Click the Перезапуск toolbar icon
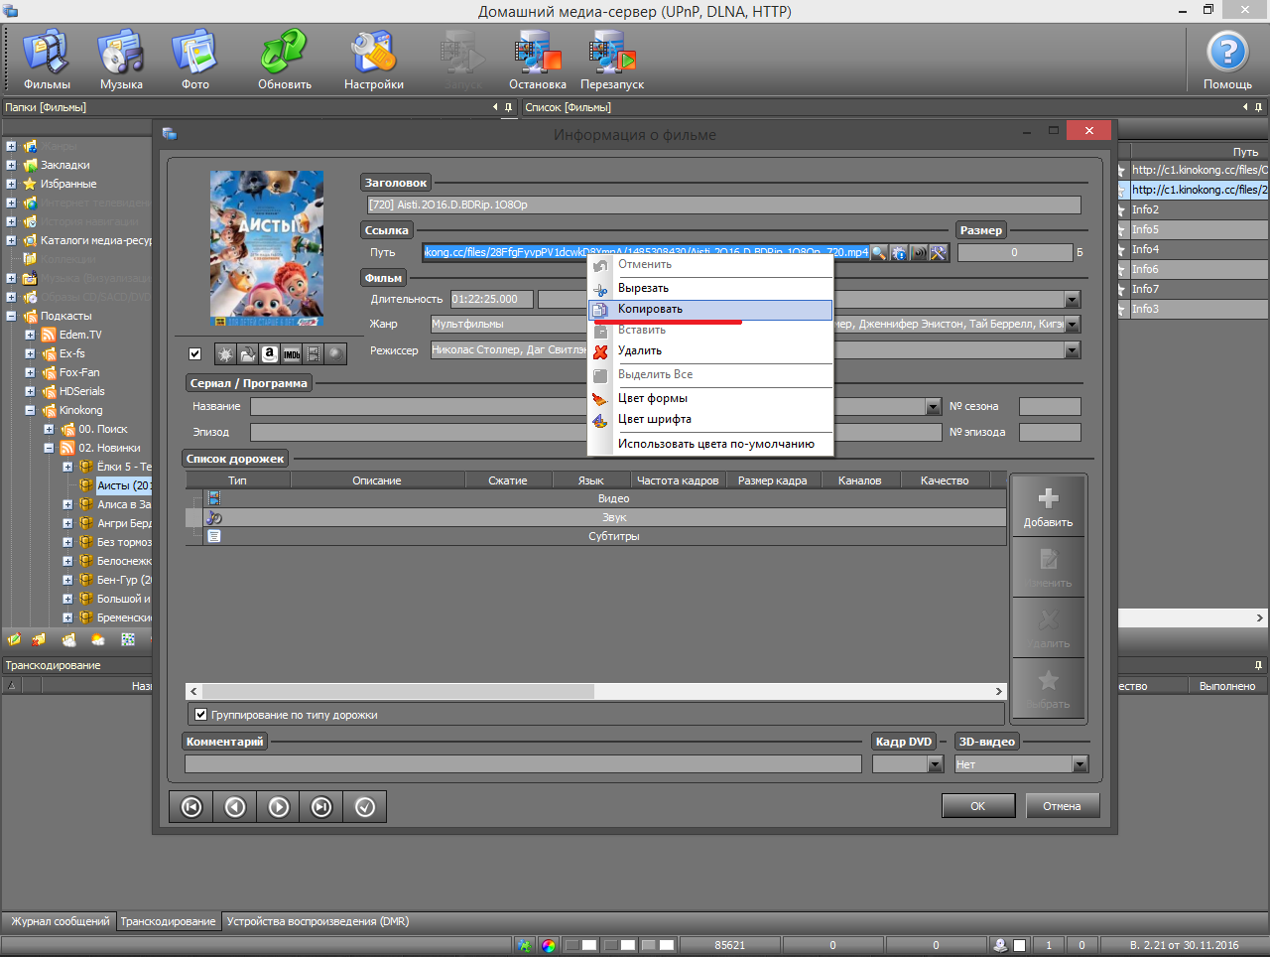 (x=612, y=62)
